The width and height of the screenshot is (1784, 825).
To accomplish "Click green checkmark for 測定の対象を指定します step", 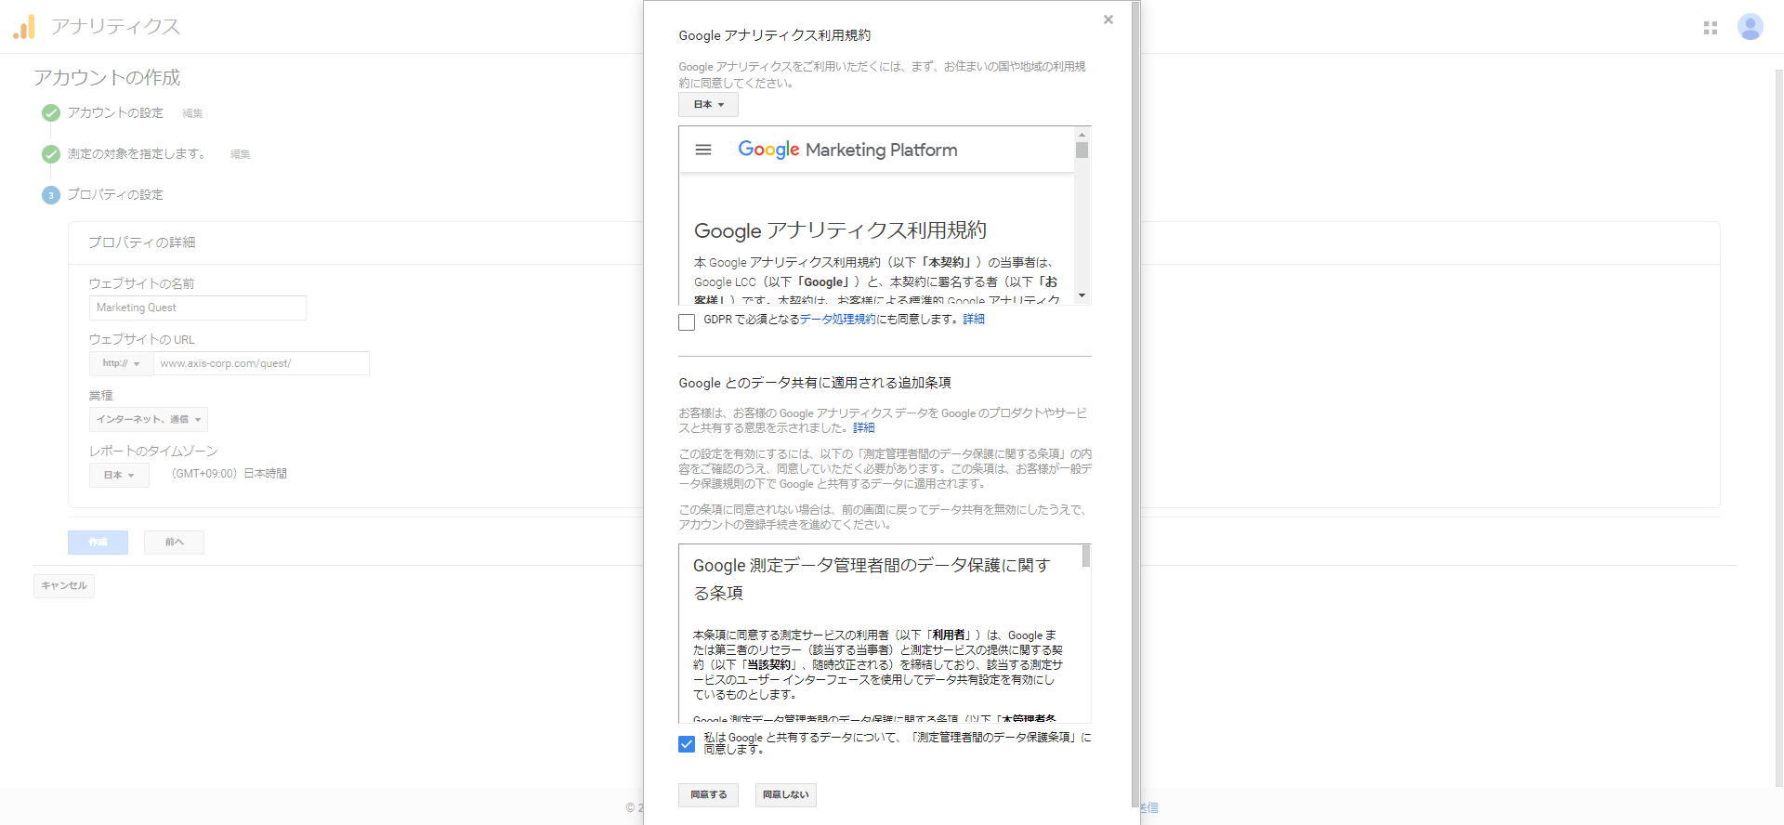I will (x=51, y=154).
